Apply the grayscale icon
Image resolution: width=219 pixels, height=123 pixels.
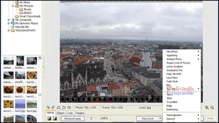pyautogui.click(x=55, y=119)
